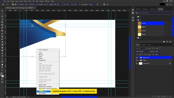Image resolution: width=174 pixels, height=98 pixels.
Task: Select the Dodge tool
Action: pos(2,50)
